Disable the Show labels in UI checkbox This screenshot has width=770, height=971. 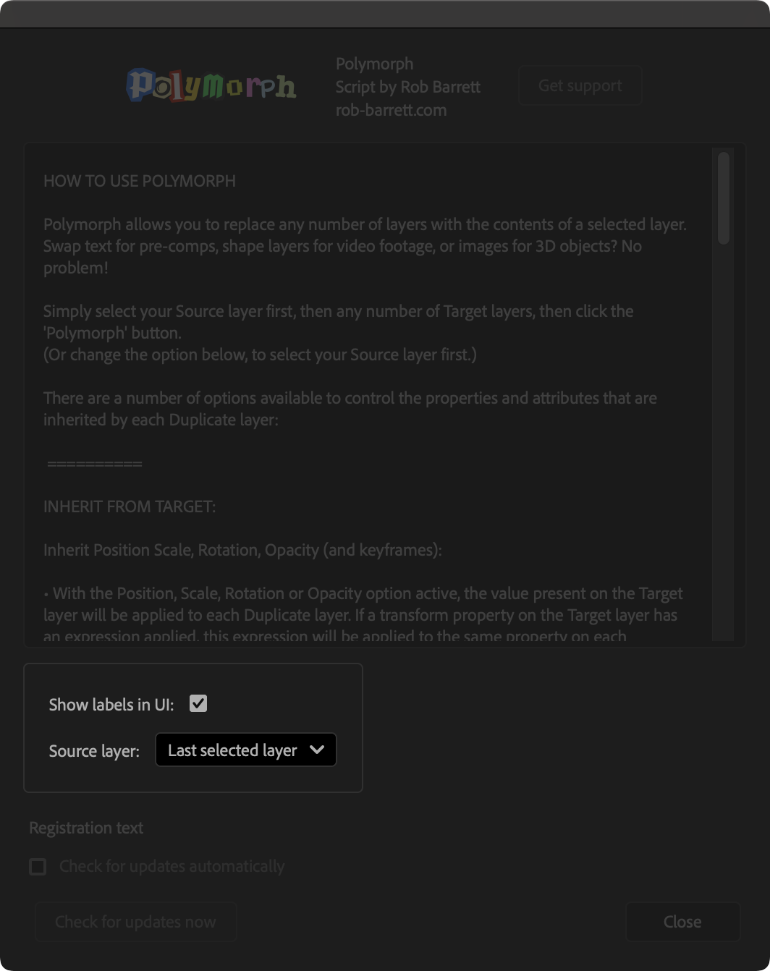point(199,703)
